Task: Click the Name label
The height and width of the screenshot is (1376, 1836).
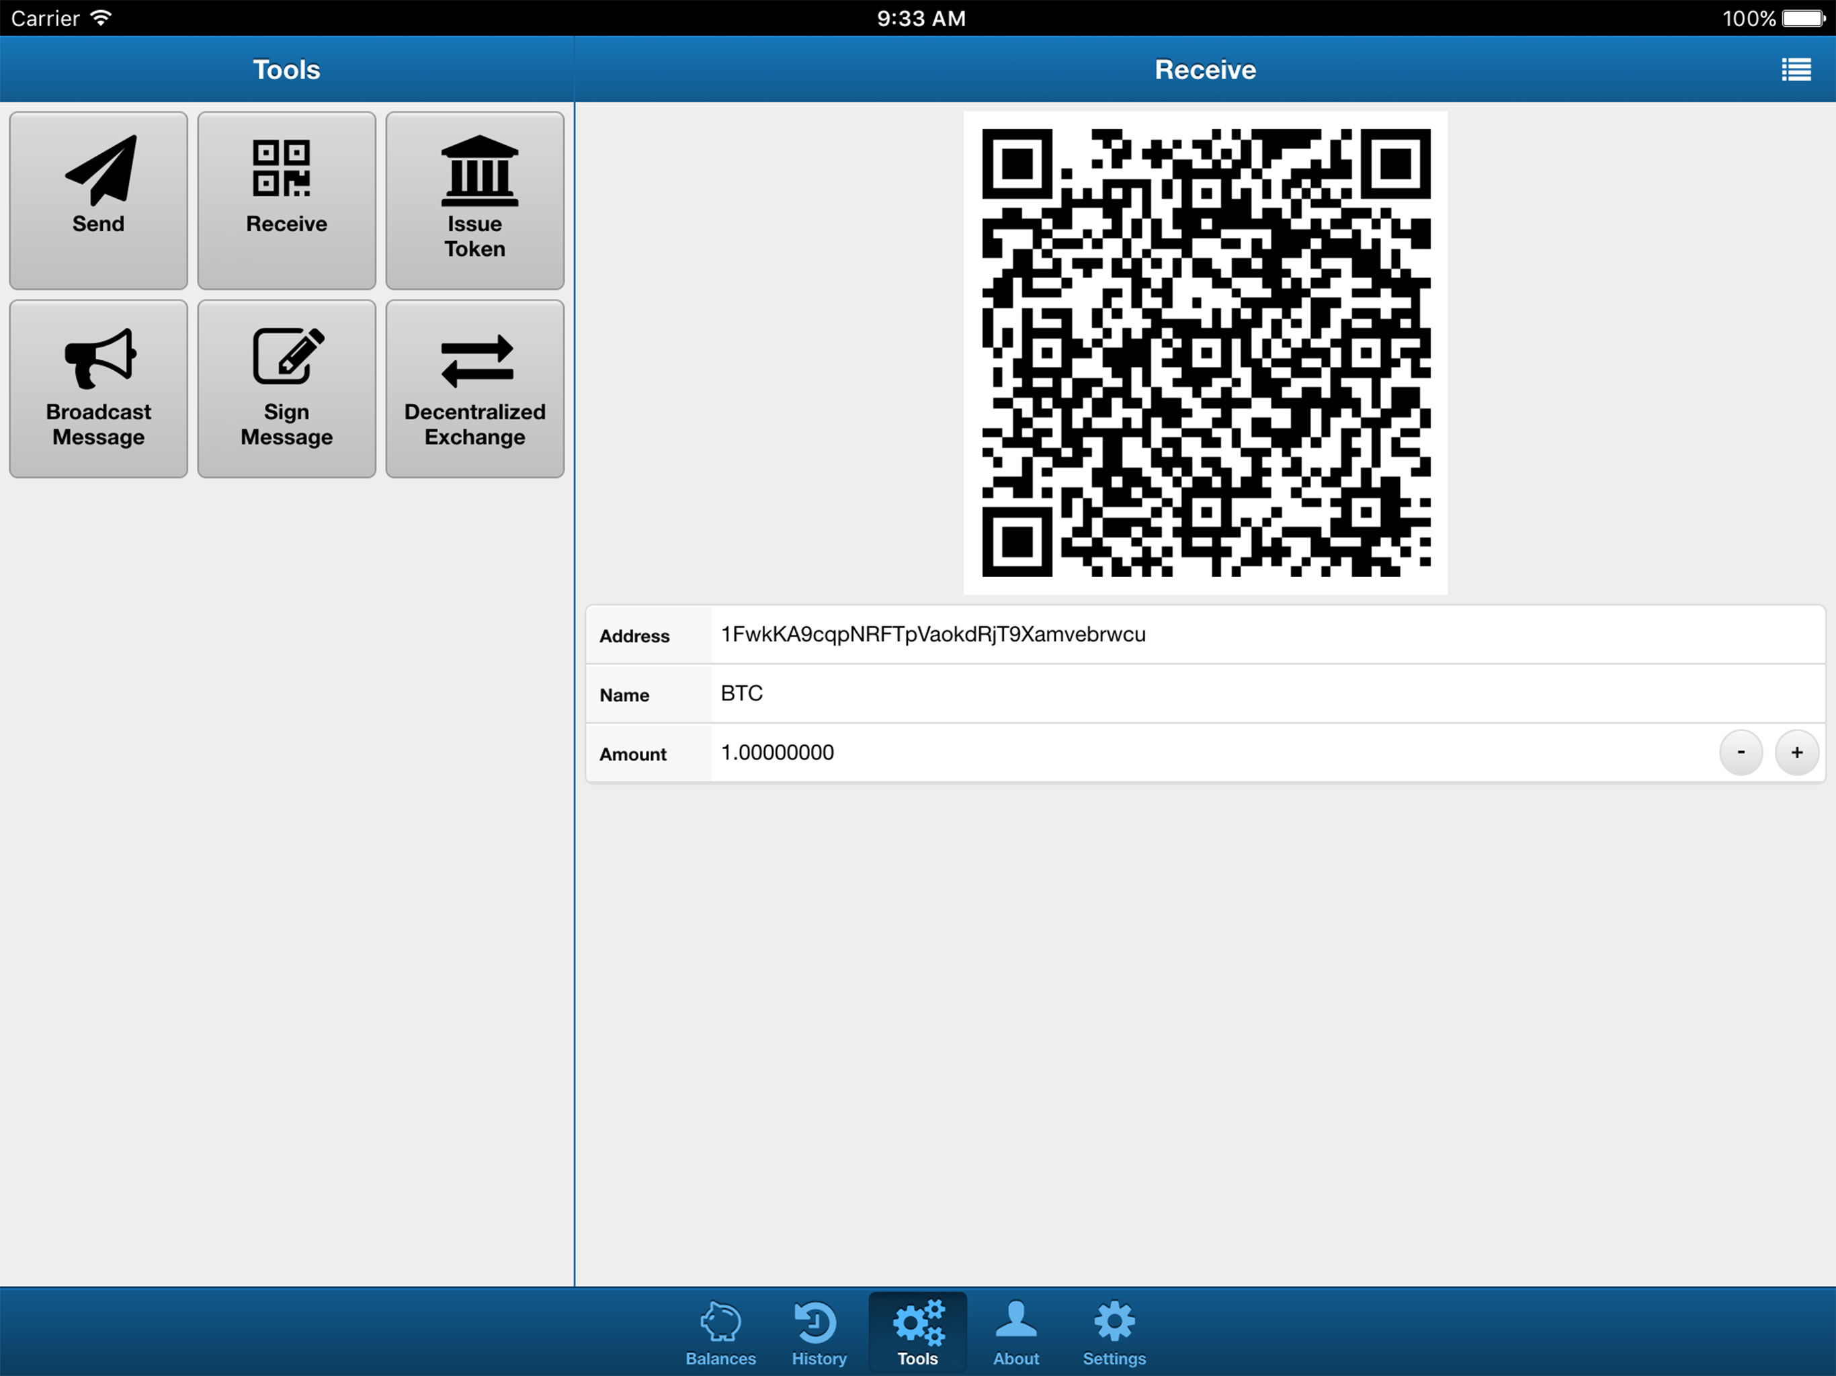Action: click(624, 695)
